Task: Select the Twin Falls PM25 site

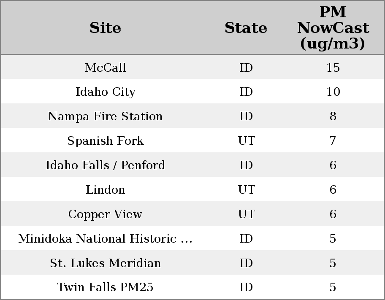Action: [x=105, y=287]
